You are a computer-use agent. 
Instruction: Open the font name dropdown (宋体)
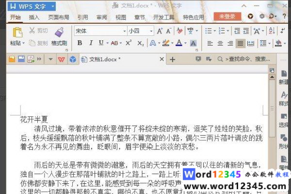101,31
